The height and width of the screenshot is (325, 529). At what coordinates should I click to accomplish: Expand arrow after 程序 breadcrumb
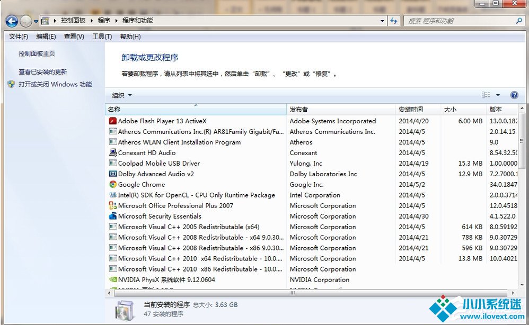point(117,21)
